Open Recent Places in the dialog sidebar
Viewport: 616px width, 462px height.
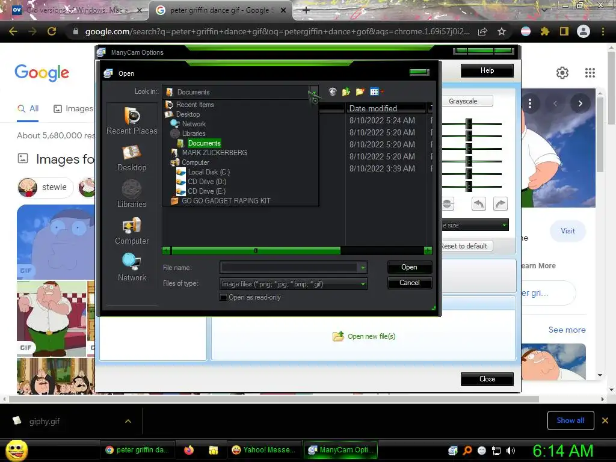[132, 121]
